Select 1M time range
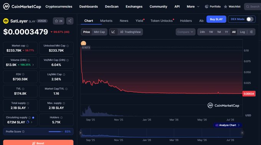The height and width of the screenshot is (145, 261). [x=219, y=32]
